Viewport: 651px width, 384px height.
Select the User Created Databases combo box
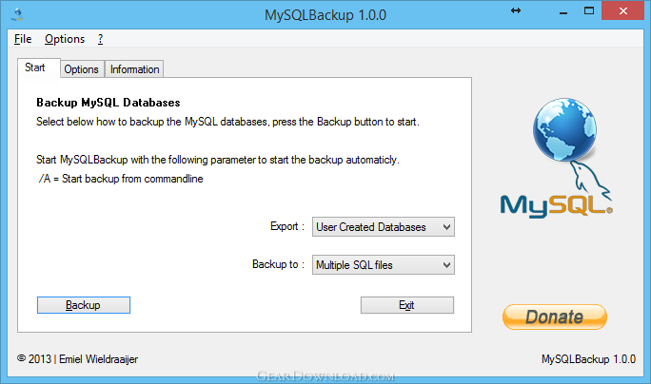tap(384, 227)
